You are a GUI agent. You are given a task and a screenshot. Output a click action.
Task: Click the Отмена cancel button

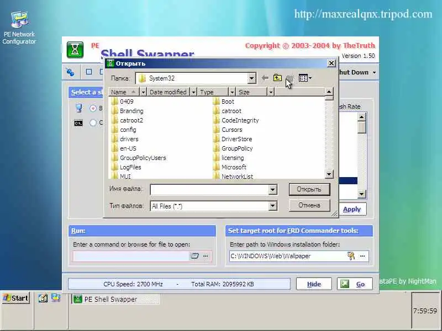(x=309, y=205)
